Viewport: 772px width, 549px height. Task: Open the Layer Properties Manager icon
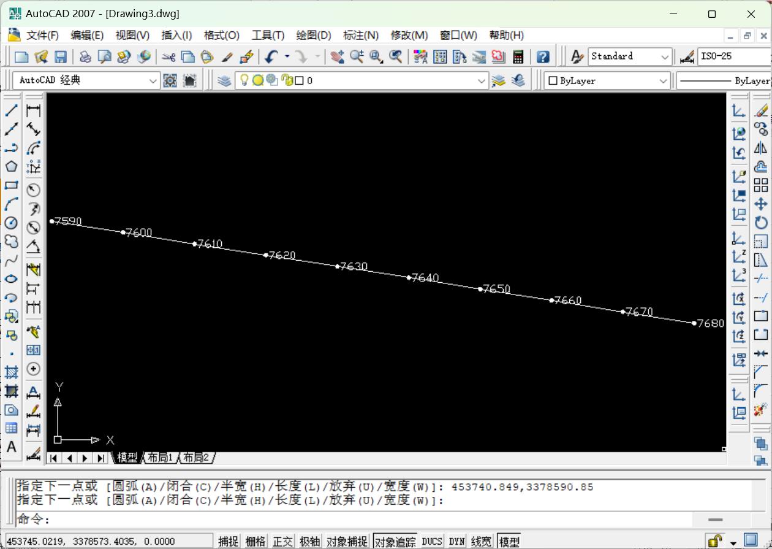[x=224, y=80]
